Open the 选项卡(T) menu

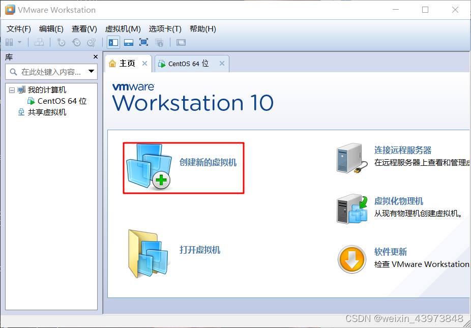coord(165,29)
